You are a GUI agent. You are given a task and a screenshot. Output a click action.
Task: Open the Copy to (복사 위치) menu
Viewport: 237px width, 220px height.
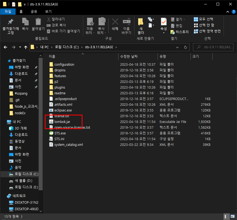pyautogui.click(x=102, y=26)
